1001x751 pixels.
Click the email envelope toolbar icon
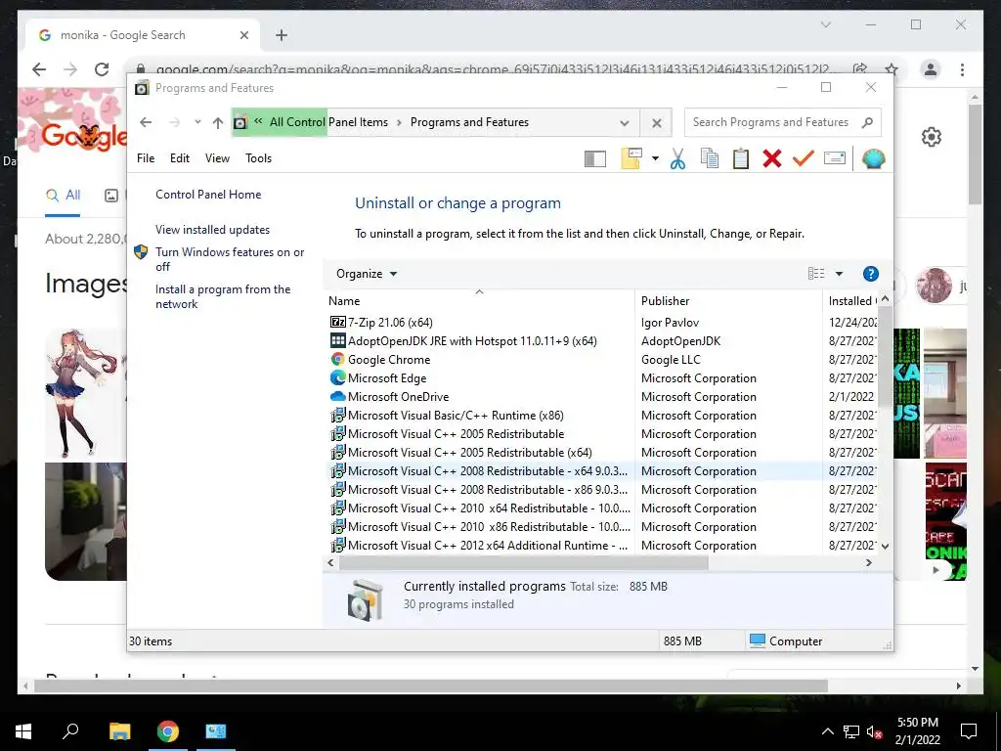coord(835,158)
